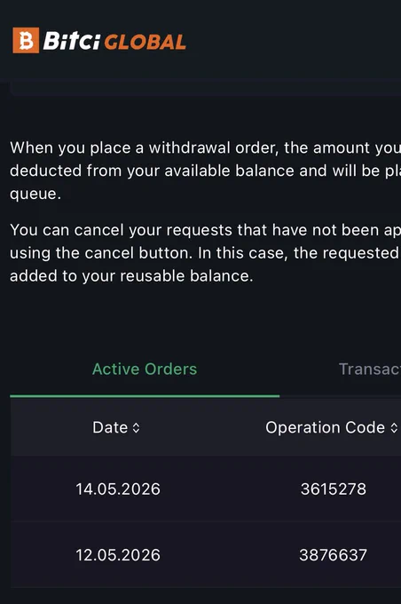Click operation code 3876637
This screenshot has height=604, width=401.
click(x=334, y=555)
